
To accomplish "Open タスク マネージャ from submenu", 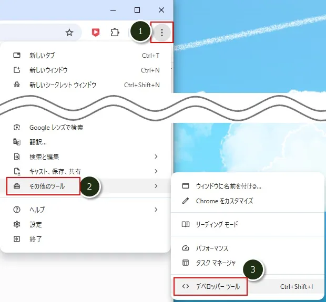I will point(216,263).
